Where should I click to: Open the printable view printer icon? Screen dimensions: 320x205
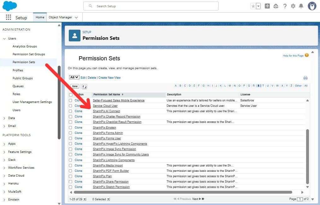pos(305,77)
